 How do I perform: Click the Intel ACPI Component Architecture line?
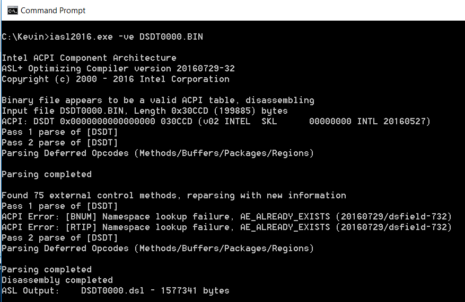89,58
